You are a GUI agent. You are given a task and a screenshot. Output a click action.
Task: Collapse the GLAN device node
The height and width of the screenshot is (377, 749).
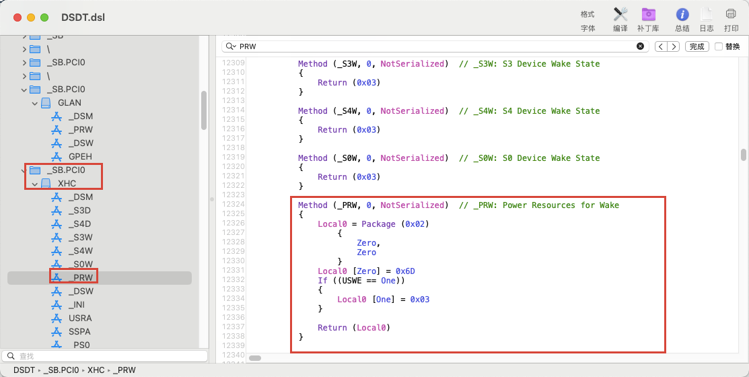(x=34, y=103)
